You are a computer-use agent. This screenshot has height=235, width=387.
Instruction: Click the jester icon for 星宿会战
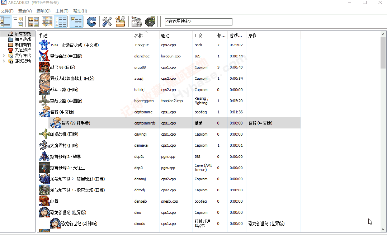click(x=44, y=56)
